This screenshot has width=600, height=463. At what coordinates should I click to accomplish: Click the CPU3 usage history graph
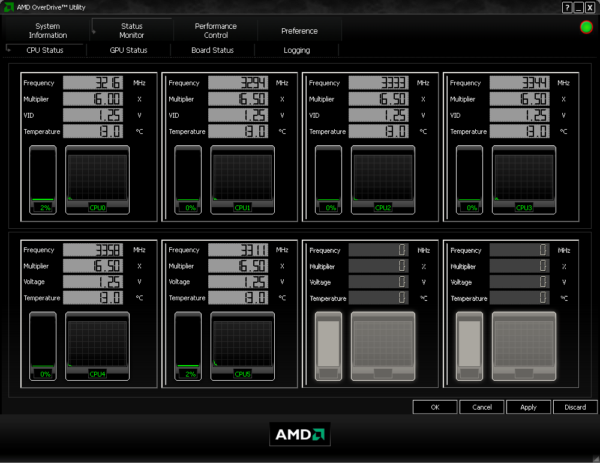[x=524, y=180]
